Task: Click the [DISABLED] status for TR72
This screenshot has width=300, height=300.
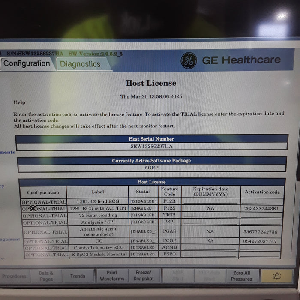Action: pyautogui.click(x=144, y=215)
